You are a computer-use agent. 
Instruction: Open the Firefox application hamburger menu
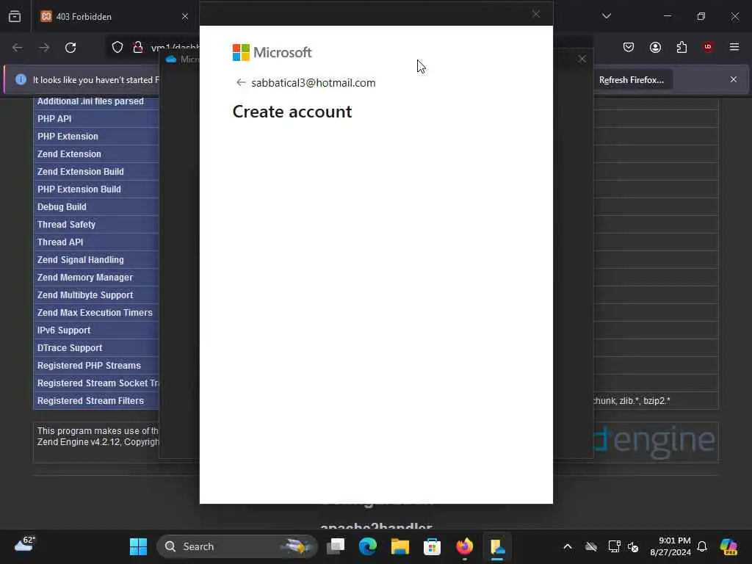[734, 47]
